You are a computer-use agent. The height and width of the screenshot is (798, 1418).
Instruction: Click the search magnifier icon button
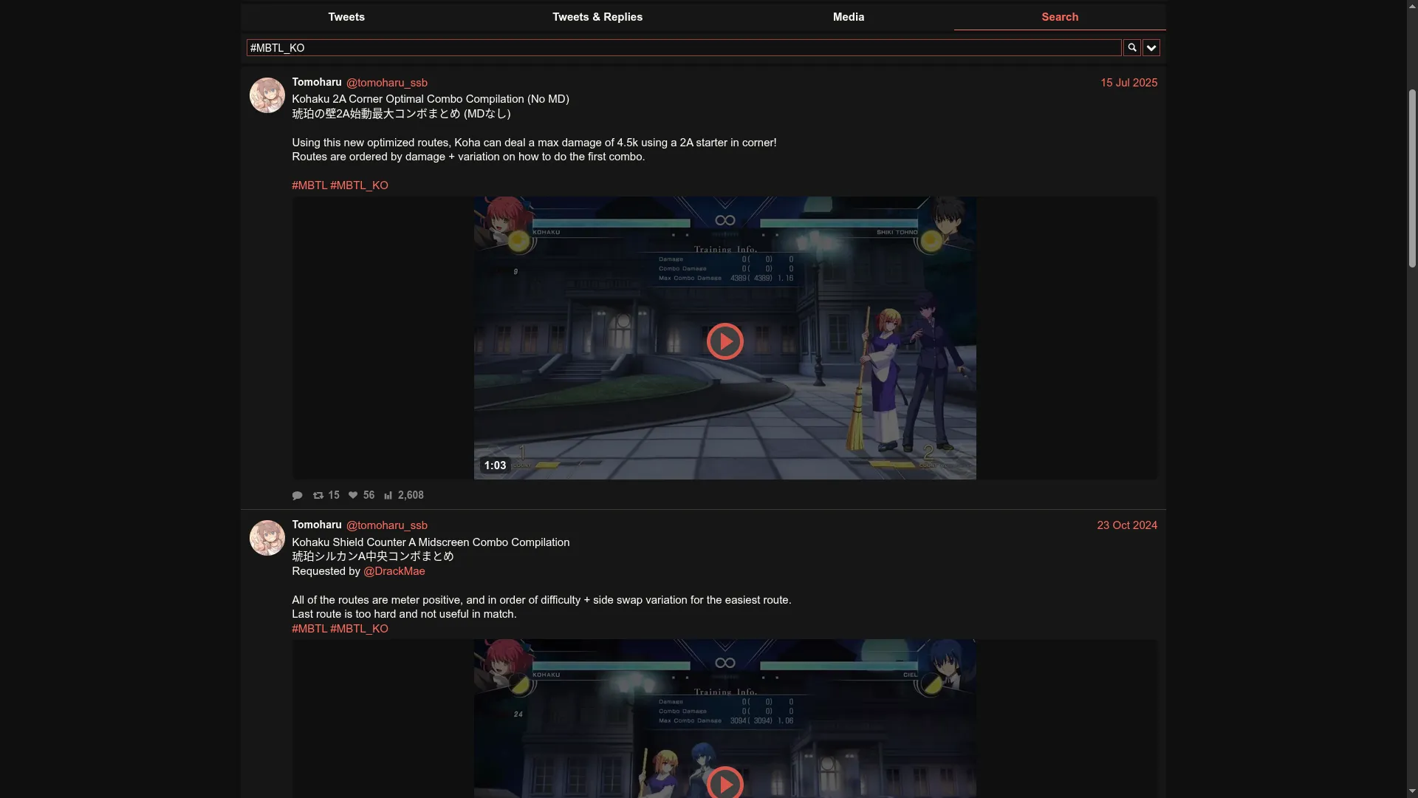click(x=1131, y=48)
